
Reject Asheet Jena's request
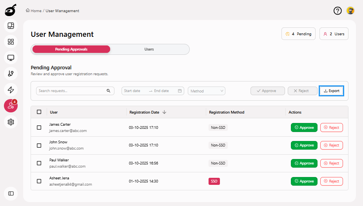coord(332,181)
